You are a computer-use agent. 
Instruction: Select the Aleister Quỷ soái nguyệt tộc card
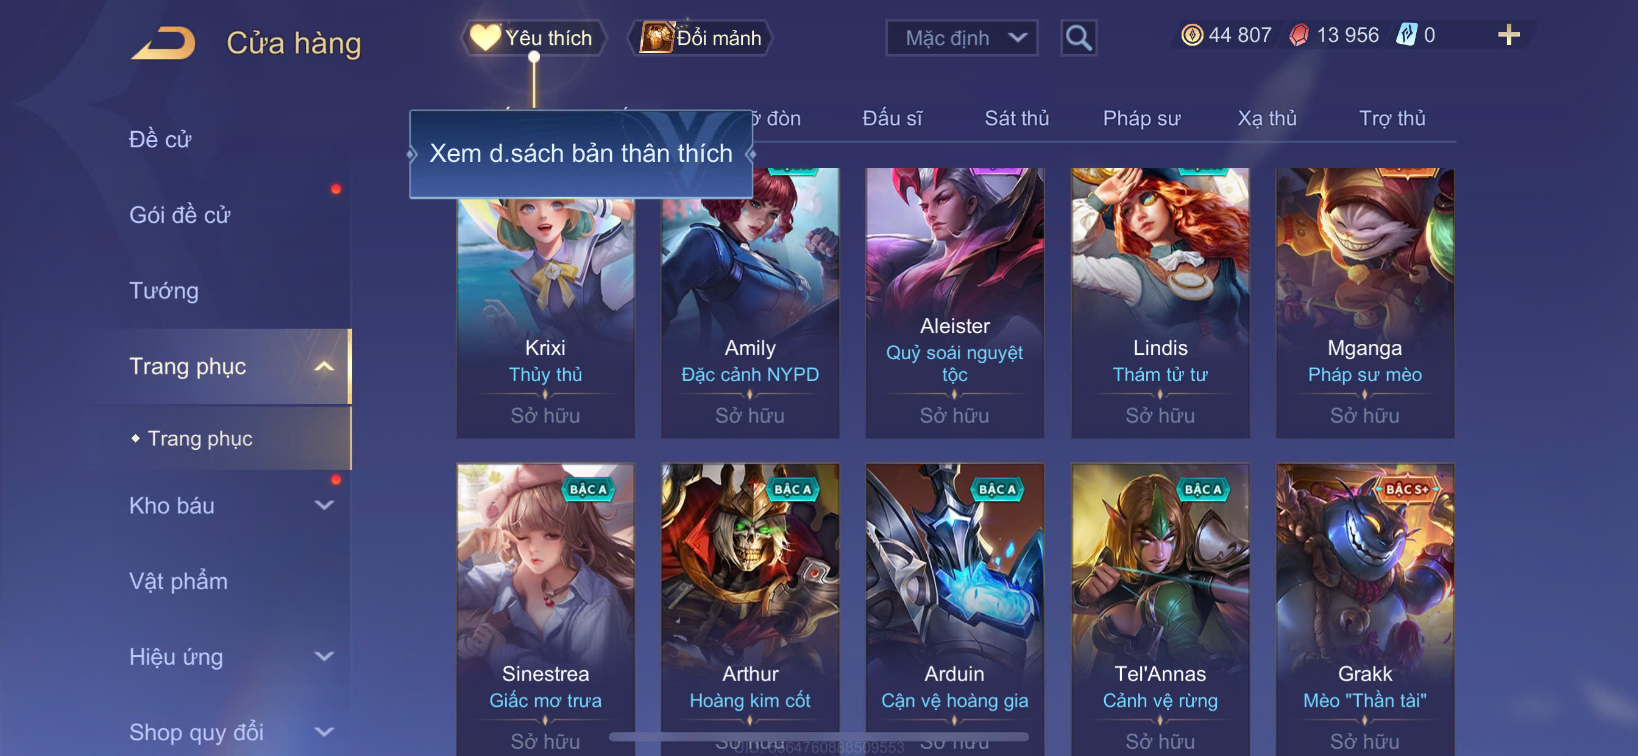[x=954, y=303]
